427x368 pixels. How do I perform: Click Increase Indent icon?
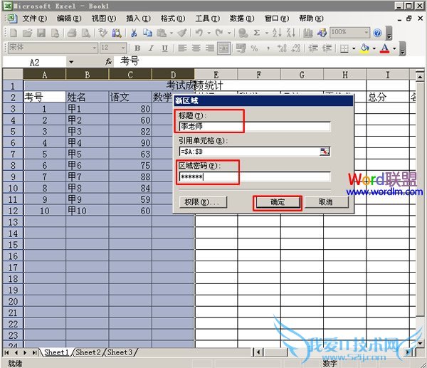point(327,48)
